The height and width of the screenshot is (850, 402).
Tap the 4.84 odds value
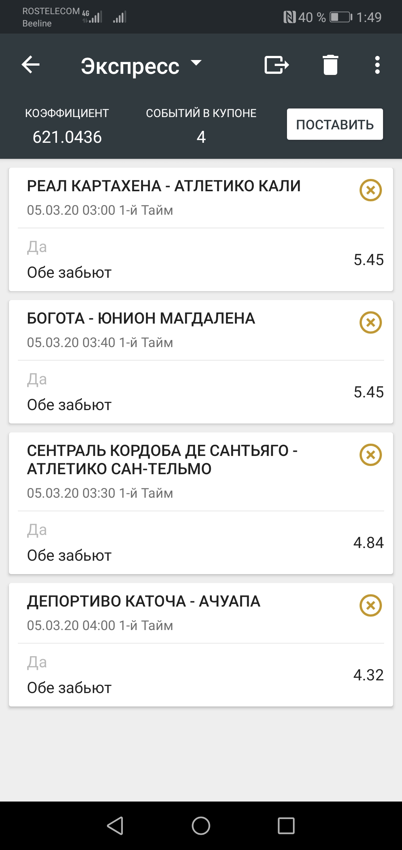tap(368, 543)
